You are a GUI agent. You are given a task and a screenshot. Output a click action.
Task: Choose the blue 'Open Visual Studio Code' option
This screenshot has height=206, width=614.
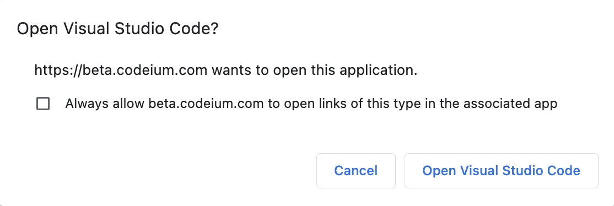(501, 170)
